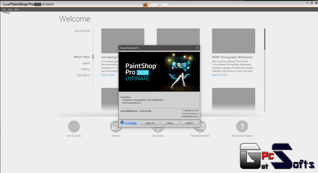Open the All Tutorials icon
Screen dimensions: 318x173
tap(158, 129)
